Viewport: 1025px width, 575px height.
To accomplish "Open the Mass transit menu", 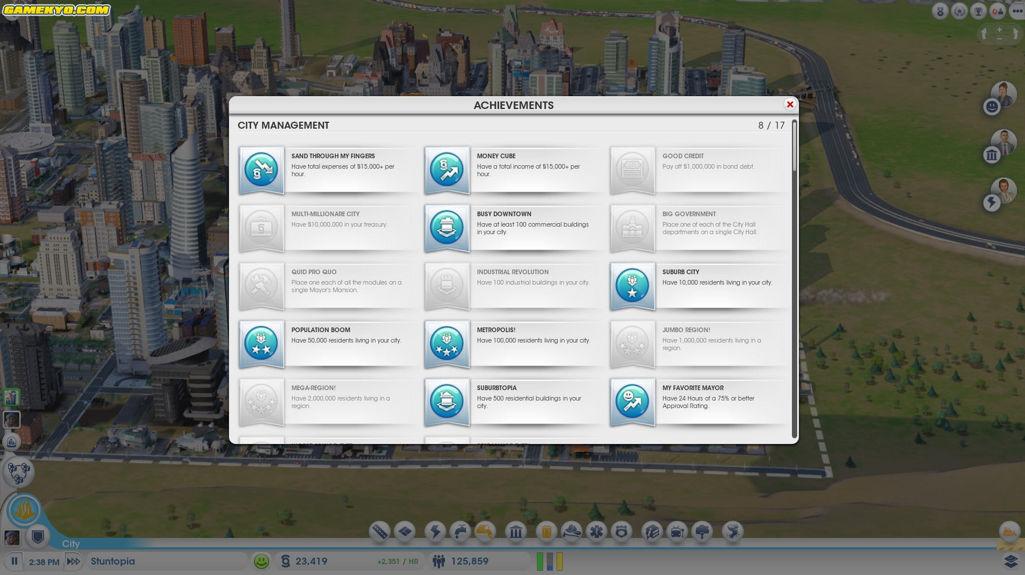I will [677, 531].
